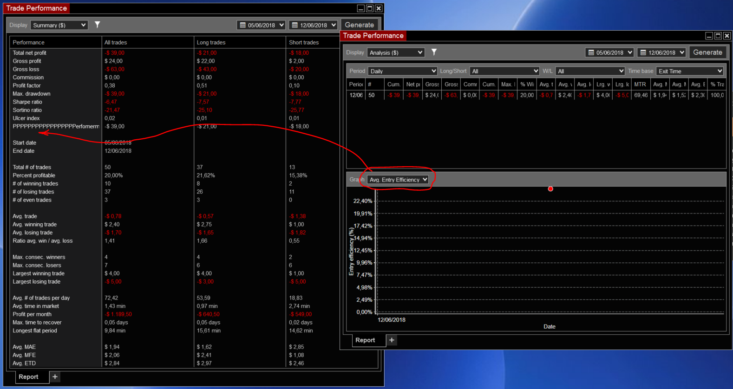Image resolution: width=733 pixels, height=389 pixels.
Task: Click the Avg. # of trades per day label
Action: pos(41,298)
